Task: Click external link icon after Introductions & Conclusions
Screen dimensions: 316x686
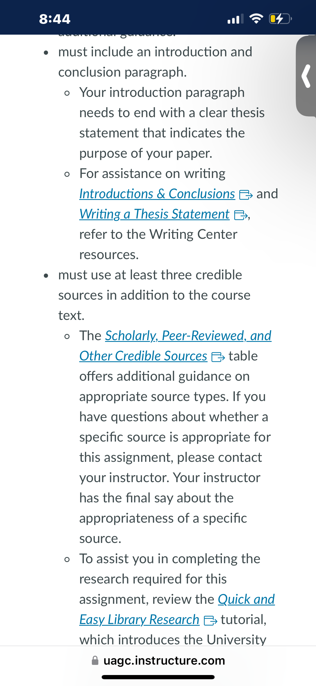Action: (x=246, y=195)
